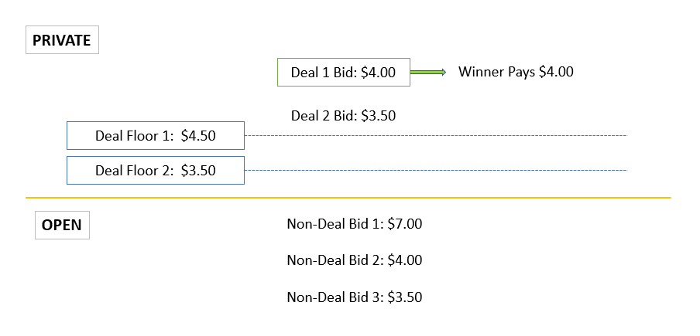The image size is (700, 336).
Task: Select the Deal Floor 1 box
Action: (156, 135)
